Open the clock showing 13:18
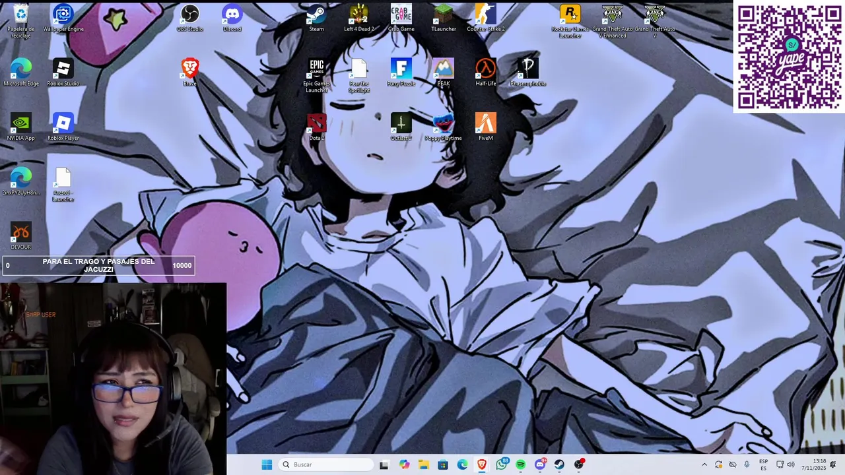Viewport: 845px width, 475px height. click(x=813, y=464)
